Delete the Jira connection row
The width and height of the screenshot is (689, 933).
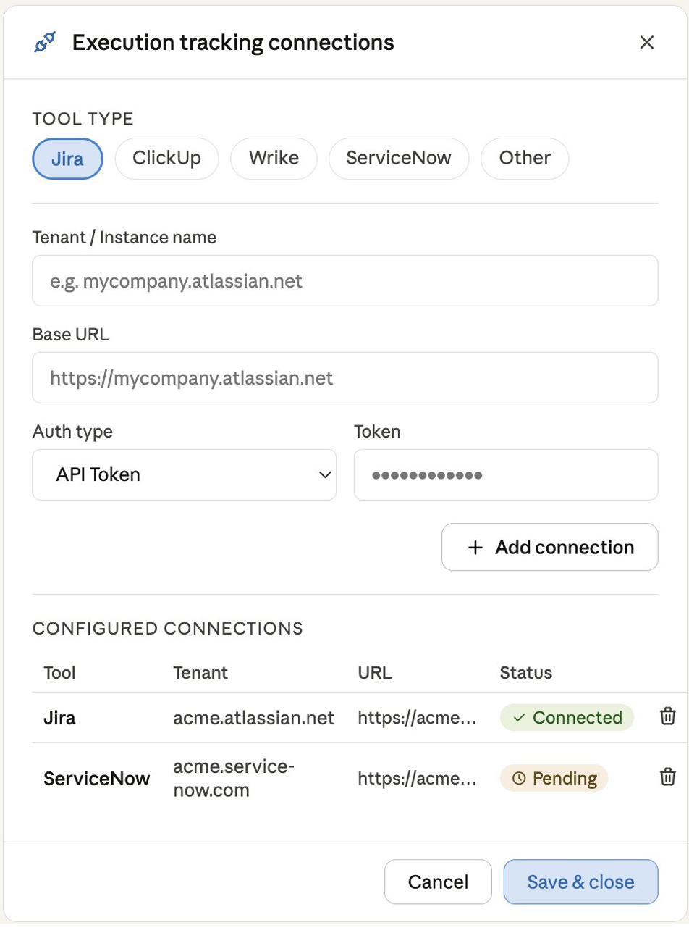tap(667, 717)
